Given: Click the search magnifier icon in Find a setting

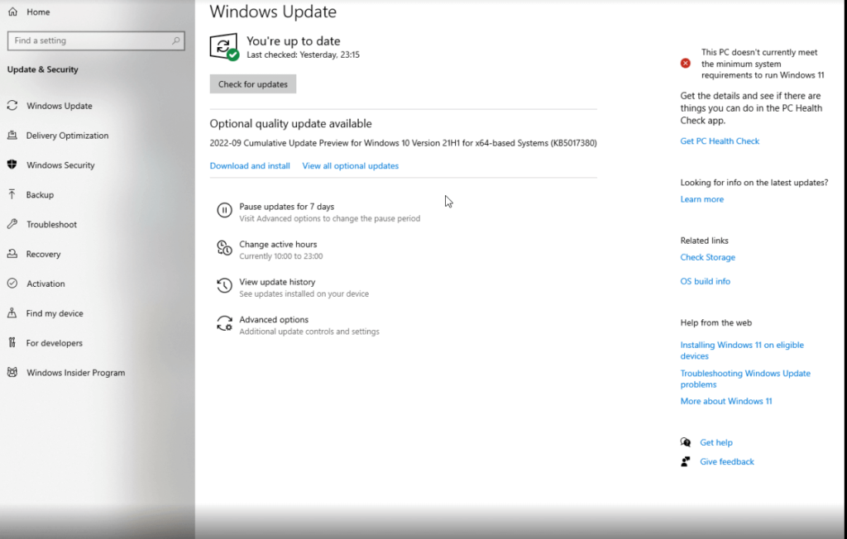Looking at the screenshot, I should coord(175,41).
